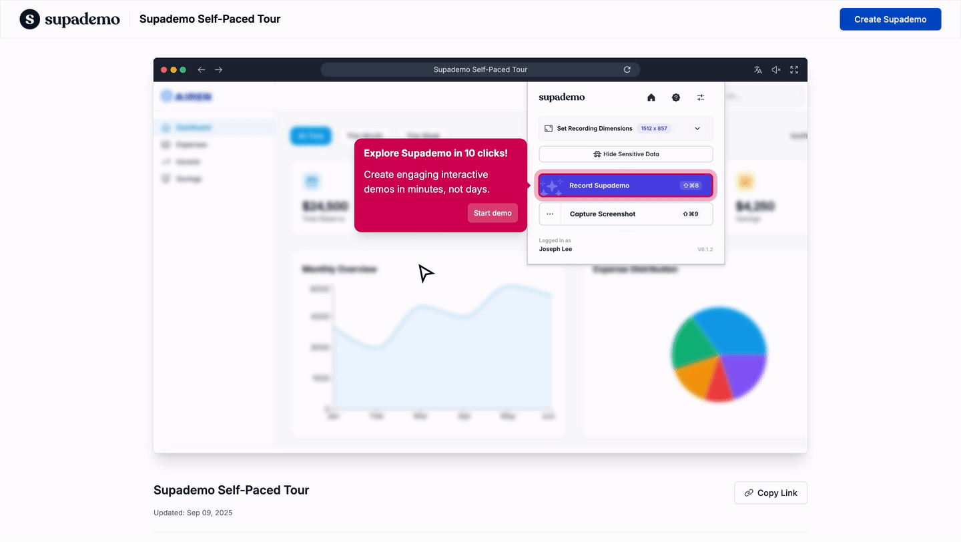Click the Supademo logo in header
Image resolution: width=961 pixels, height=542 pixels.
pos(69,19)
